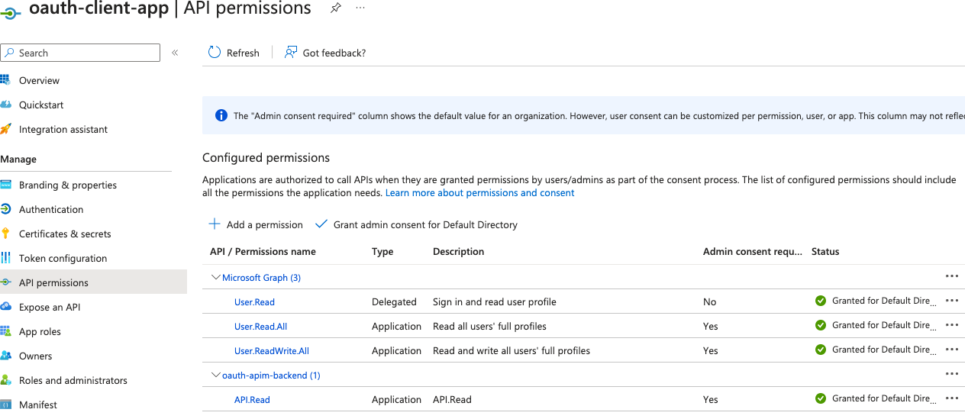Click the checkmark icon for Grant admin consent
965x419 pixels.
coord(321,224)
